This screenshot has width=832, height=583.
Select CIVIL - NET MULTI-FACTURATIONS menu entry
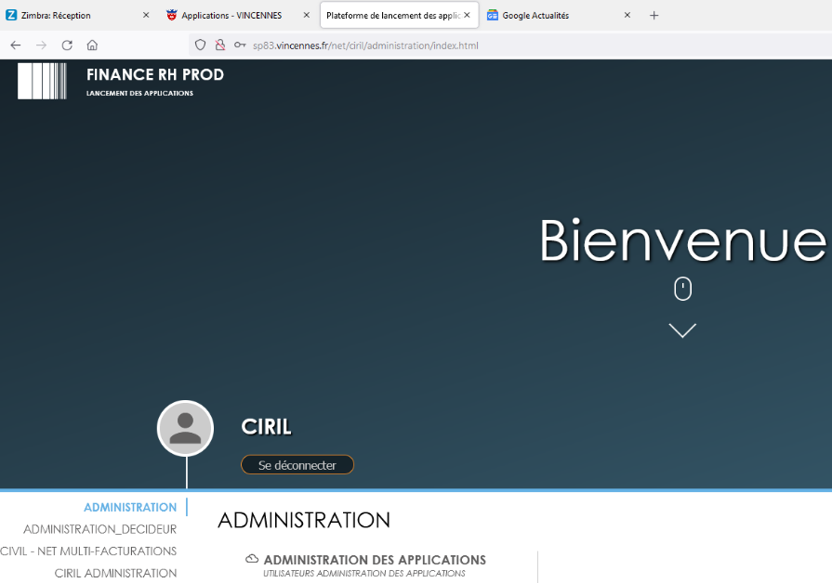(88, 551)
